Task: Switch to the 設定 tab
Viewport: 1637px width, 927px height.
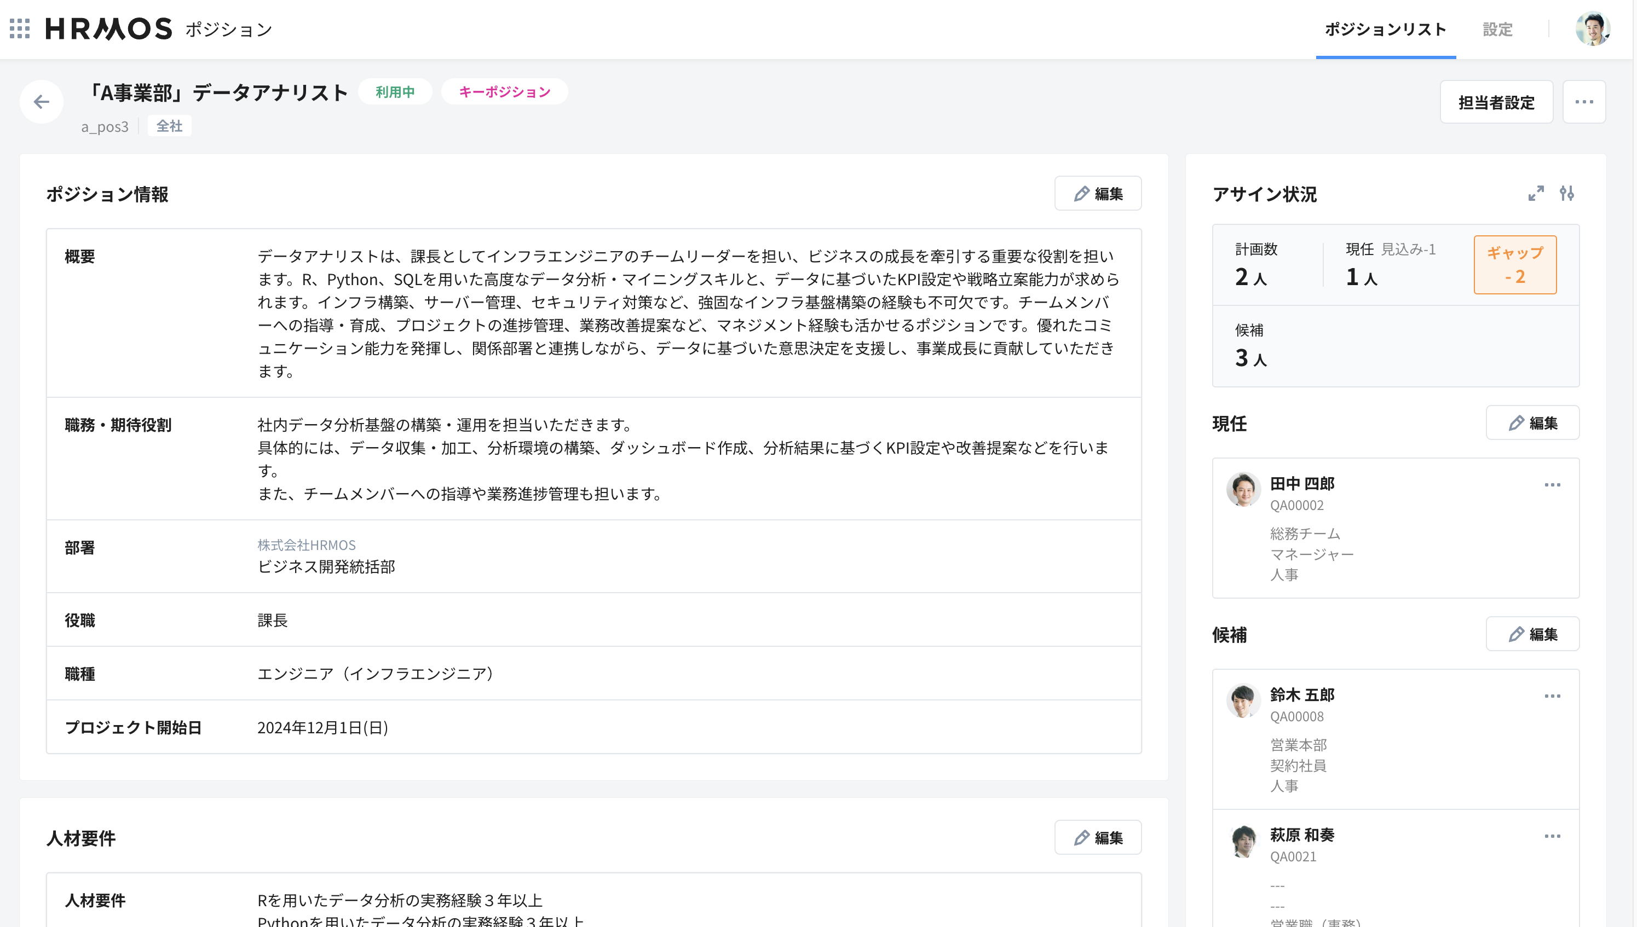Action: click(x=1497, y=30)
